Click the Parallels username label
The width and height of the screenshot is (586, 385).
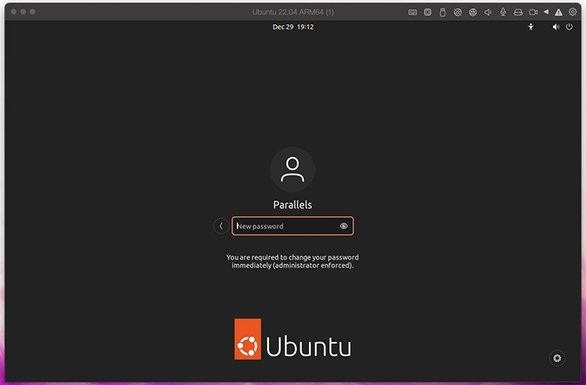click(292, 205)
